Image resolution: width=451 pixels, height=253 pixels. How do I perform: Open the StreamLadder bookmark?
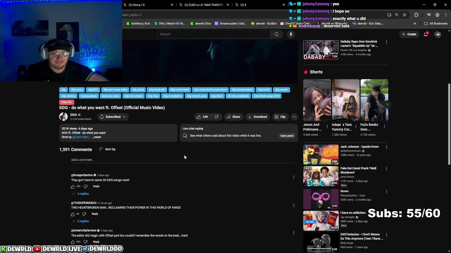coord(230,24)
